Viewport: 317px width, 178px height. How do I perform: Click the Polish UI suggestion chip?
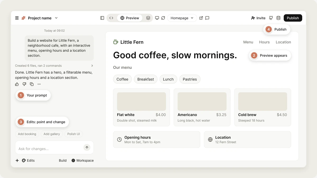73,134
